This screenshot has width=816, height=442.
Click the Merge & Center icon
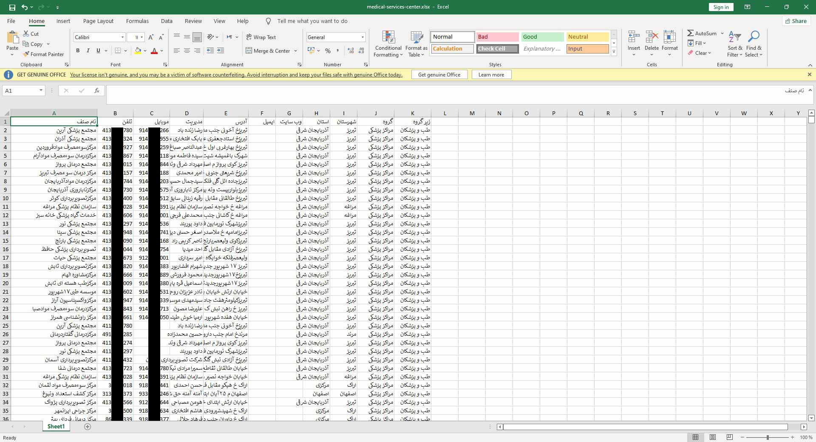(x=249, y=51)
